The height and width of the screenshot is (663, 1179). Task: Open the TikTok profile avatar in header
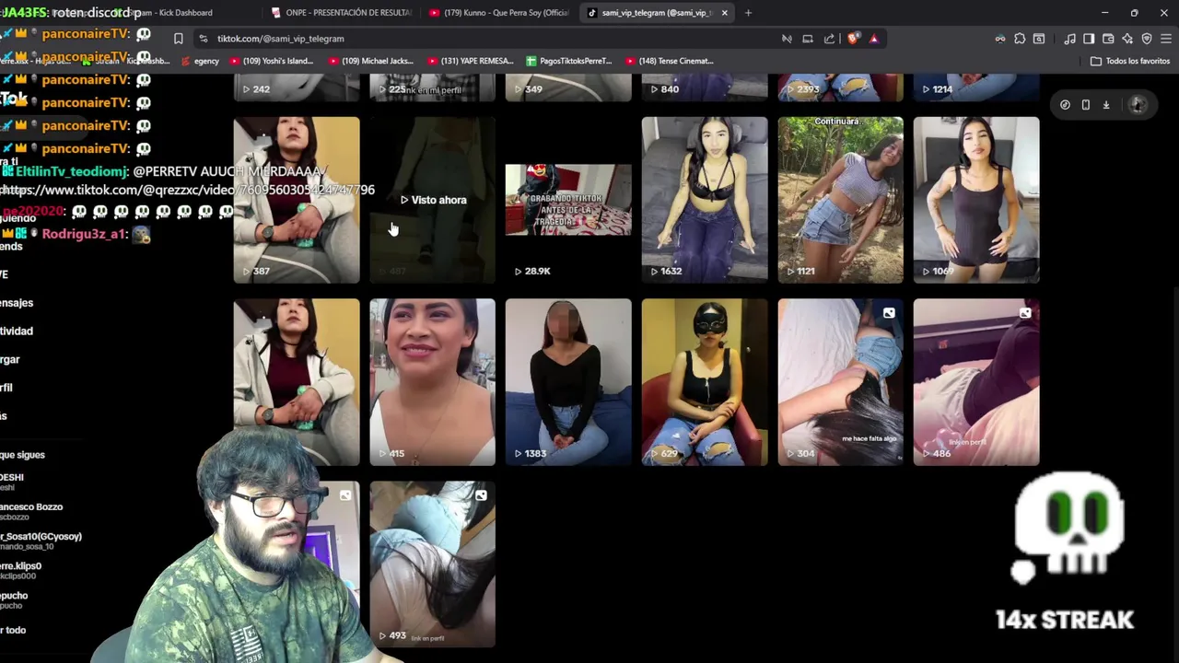[x=1138, y=105]
